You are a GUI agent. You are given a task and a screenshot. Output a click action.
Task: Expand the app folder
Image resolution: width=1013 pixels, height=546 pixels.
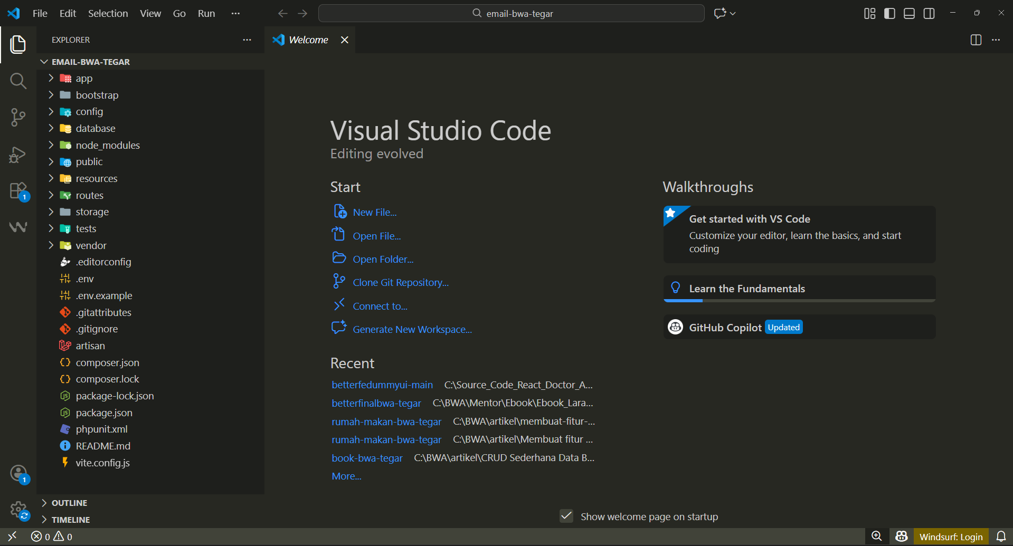coord(84,79)
